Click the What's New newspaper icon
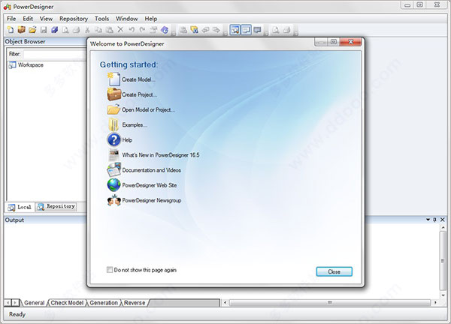 pos(114,155)
